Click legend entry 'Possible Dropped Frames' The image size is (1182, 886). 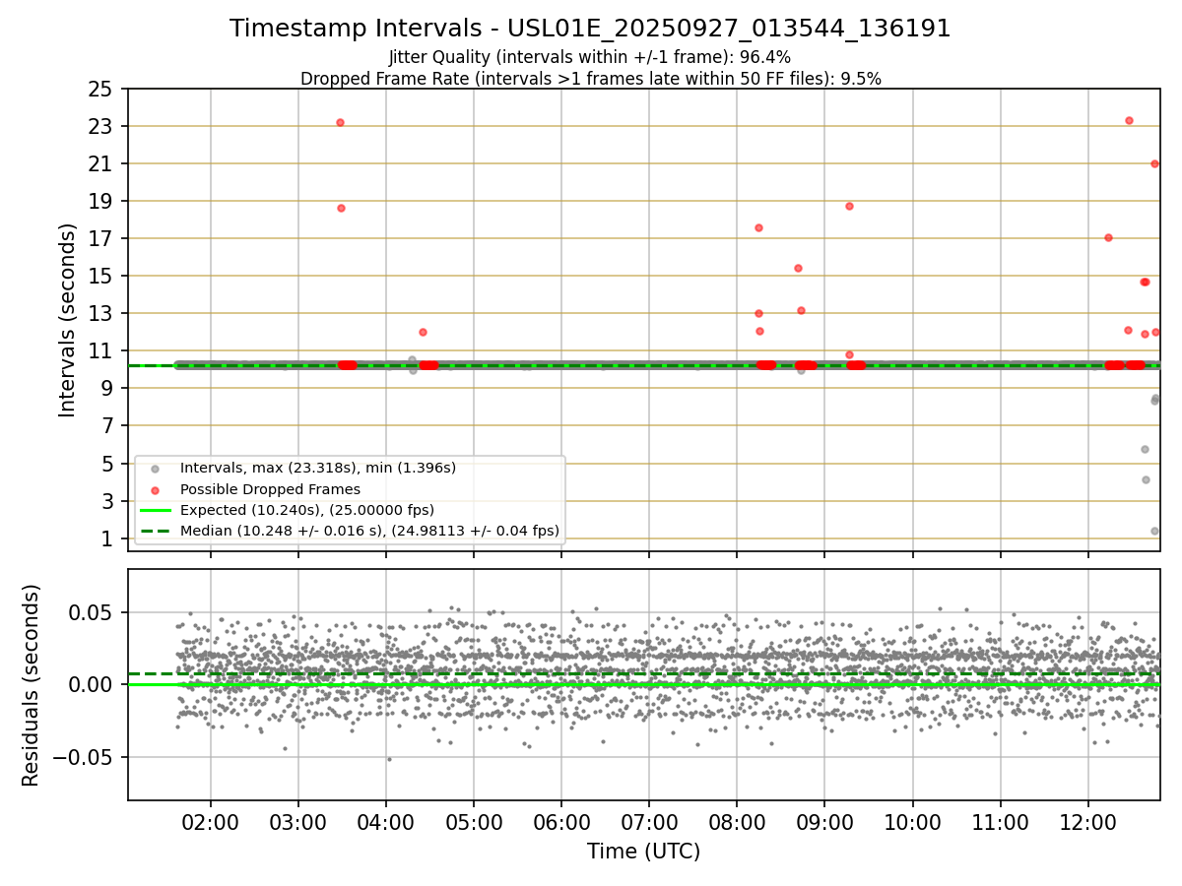(x=270, y=489)
